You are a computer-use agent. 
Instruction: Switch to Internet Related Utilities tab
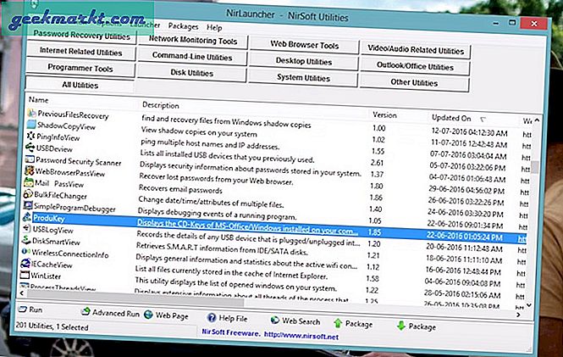tap(80, 52)
